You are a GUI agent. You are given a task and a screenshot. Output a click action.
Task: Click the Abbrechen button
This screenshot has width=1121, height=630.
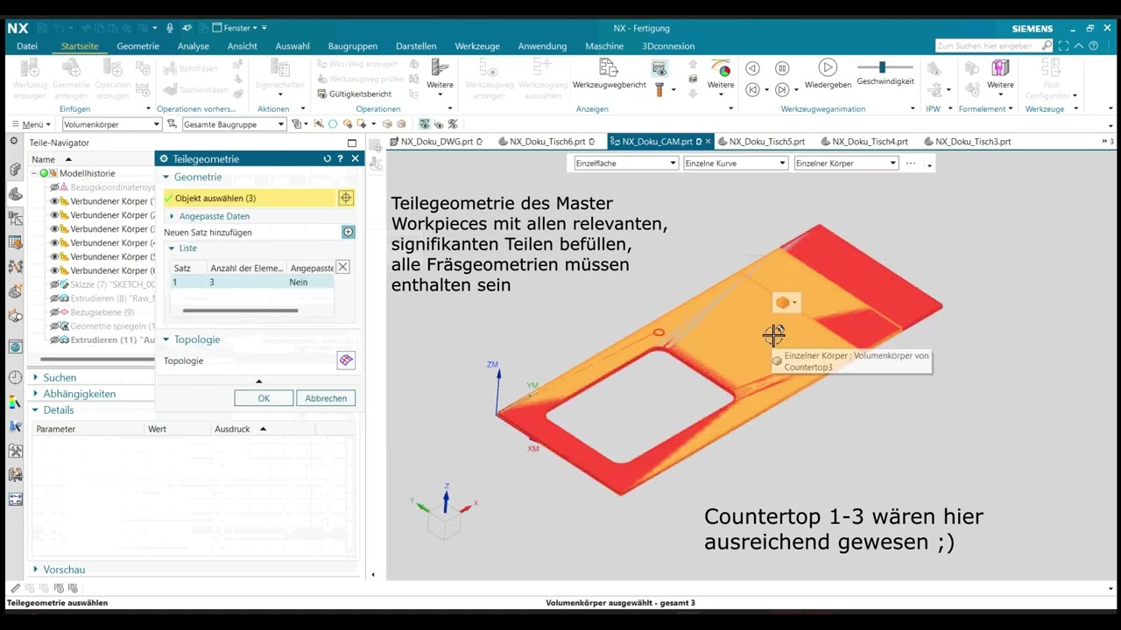coord(326,398)
